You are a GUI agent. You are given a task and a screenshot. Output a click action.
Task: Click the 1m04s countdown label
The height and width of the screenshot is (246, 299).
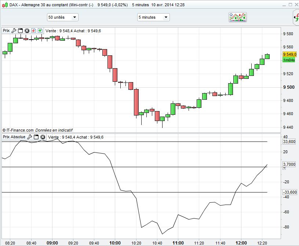click(x=289, y=60)
